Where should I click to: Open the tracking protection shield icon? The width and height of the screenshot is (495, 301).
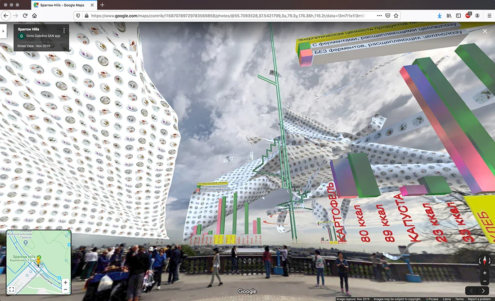(x=78, y=15)
